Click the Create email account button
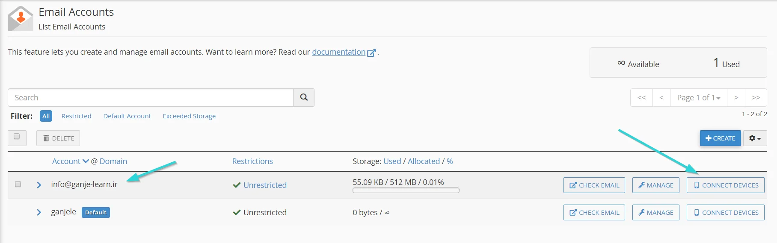 720,138
